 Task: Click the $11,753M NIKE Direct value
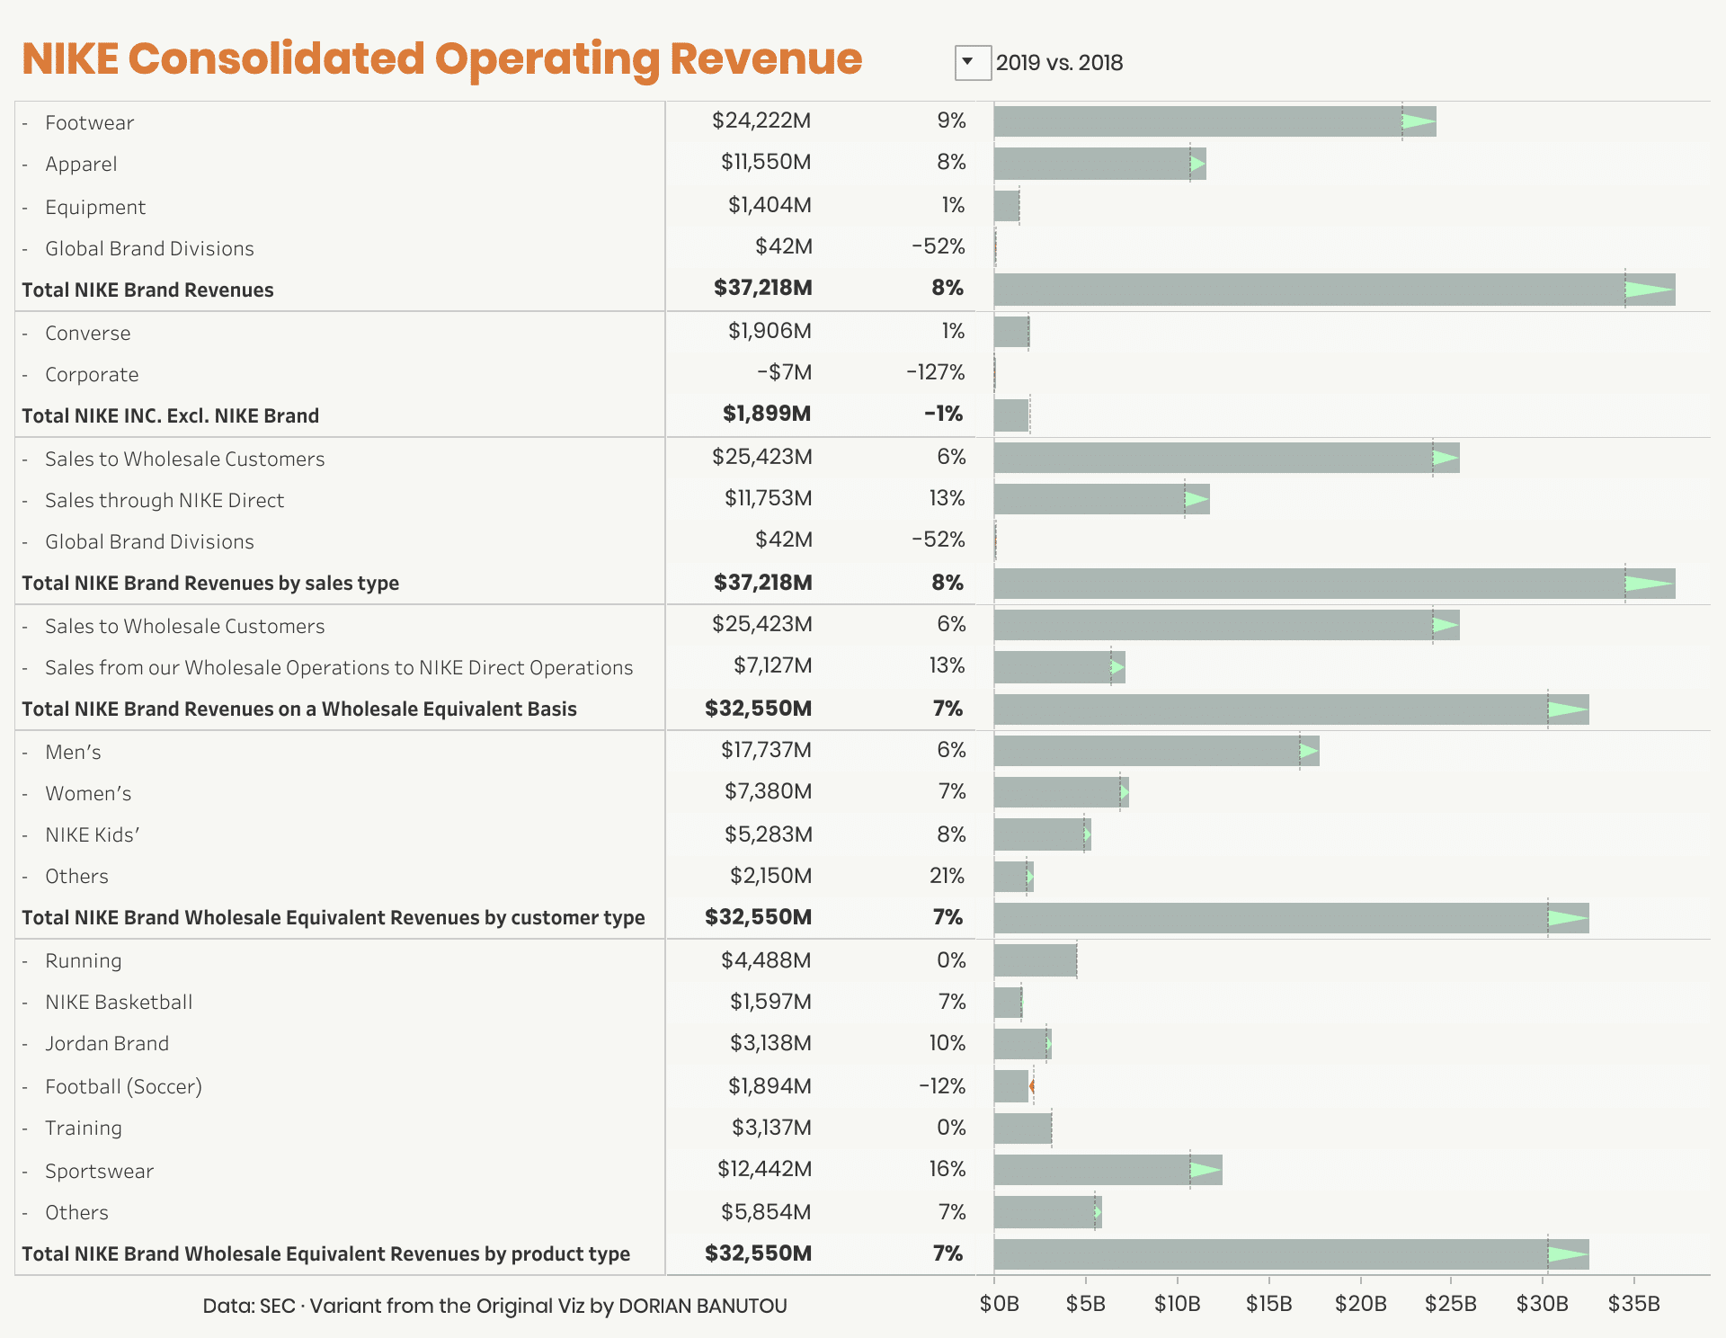768,498
